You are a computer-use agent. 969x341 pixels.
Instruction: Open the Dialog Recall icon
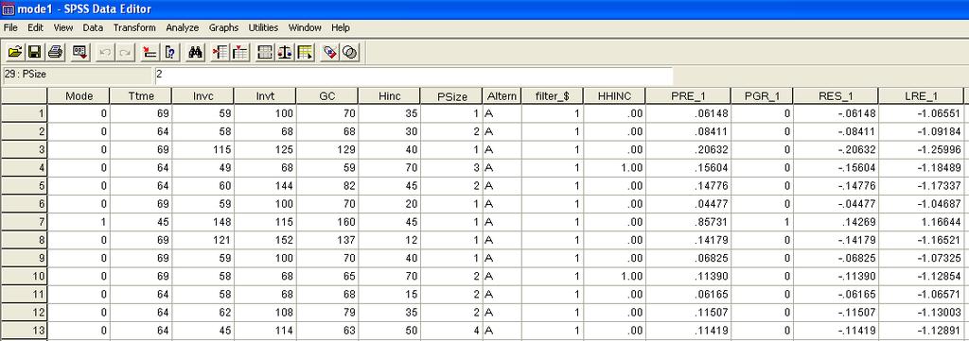81,52
